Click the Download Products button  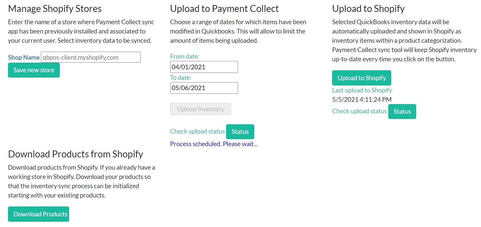(39, 214)
